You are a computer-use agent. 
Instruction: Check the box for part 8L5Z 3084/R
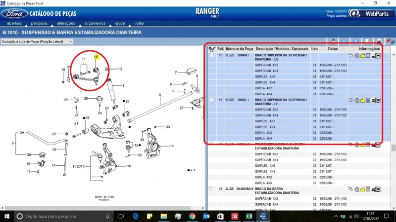pos(211,55)
